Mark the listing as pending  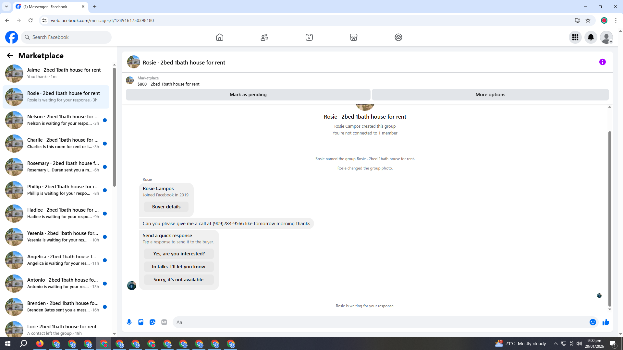[x=248, y=95]
